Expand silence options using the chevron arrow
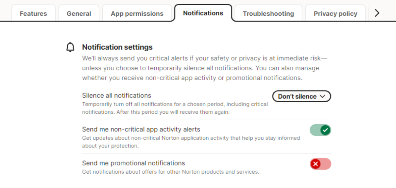Viewport: 396px width, 188px height. [x=322, y=96]
